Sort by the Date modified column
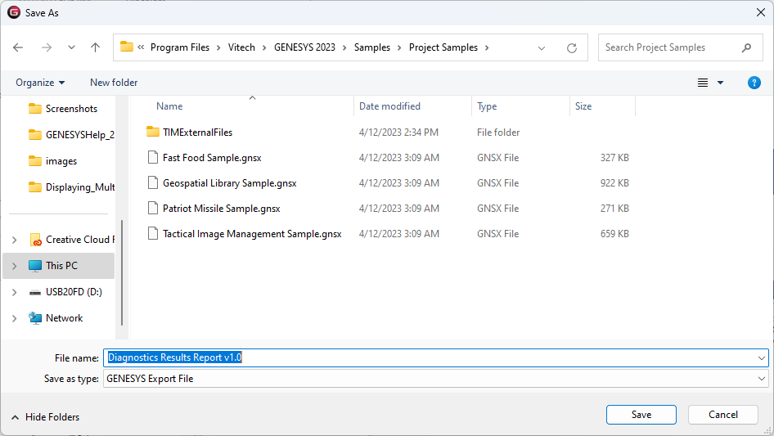Screen dimensions: 774x436 click(389, 106)
